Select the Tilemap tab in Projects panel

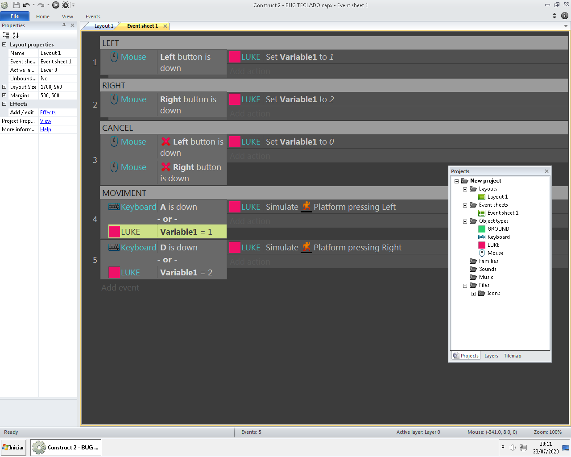pyautogui.click(x=513, y=356)
